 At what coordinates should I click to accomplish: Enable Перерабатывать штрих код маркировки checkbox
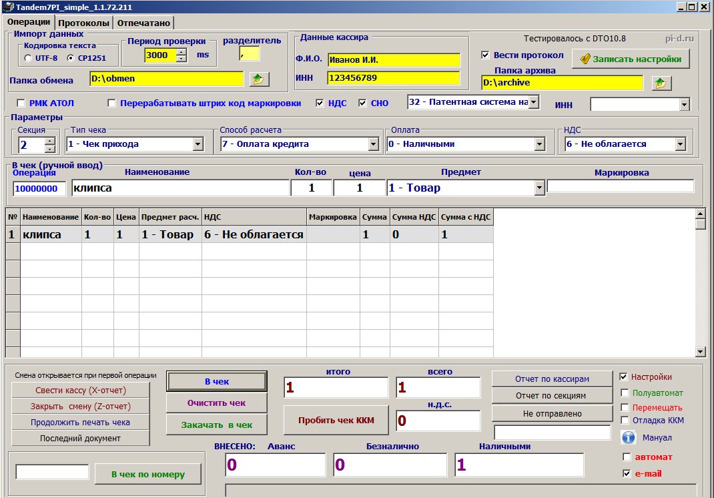click(x=111, y=103)
